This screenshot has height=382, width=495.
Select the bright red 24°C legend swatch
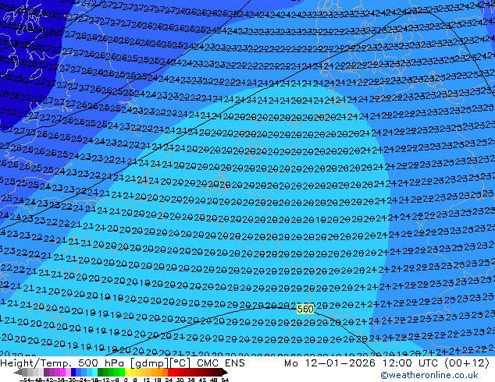pos(170,372)
